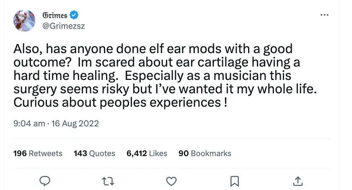Click the 90 Bookmarks count

coord(205,154)
